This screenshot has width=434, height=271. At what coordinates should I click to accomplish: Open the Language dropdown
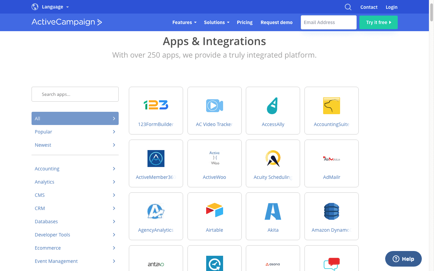(x=55, y=7)
